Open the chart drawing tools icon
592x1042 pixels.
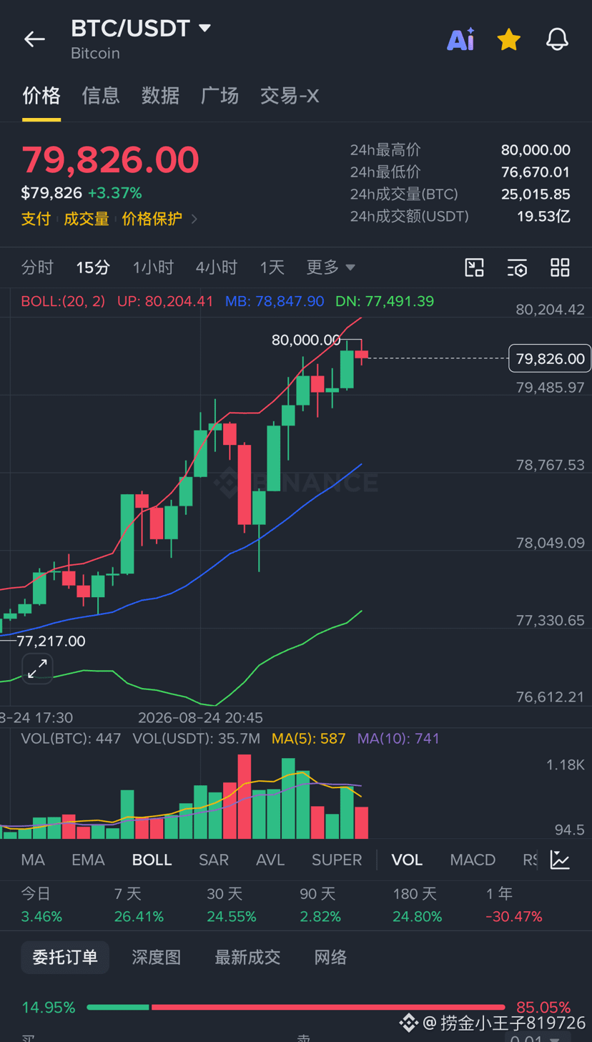tap(474, 267)
